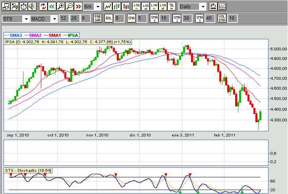
Task: Switch to line chart style
Action: [x=108, y=7]
